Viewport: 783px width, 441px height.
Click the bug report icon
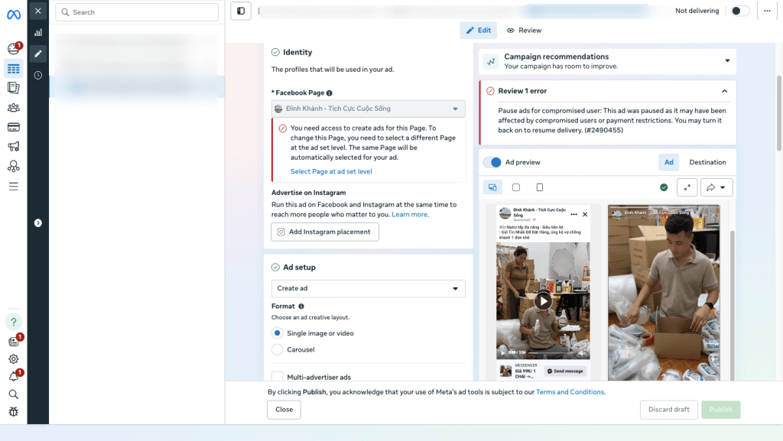click(14, 412)
